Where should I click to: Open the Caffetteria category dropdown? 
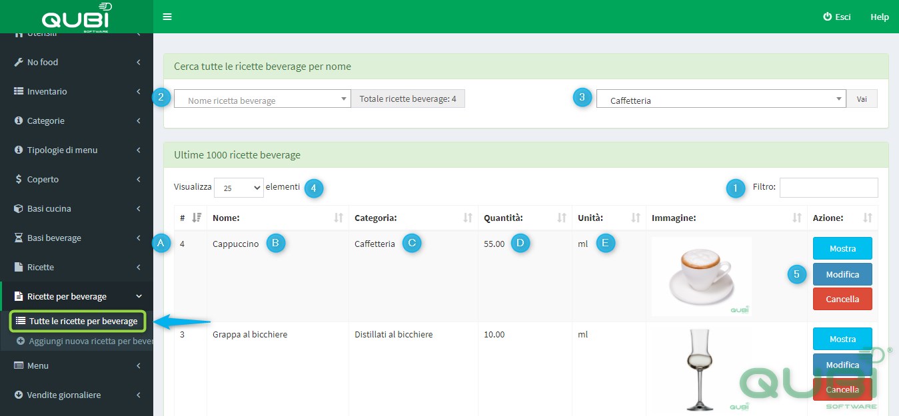pos(721,99)
